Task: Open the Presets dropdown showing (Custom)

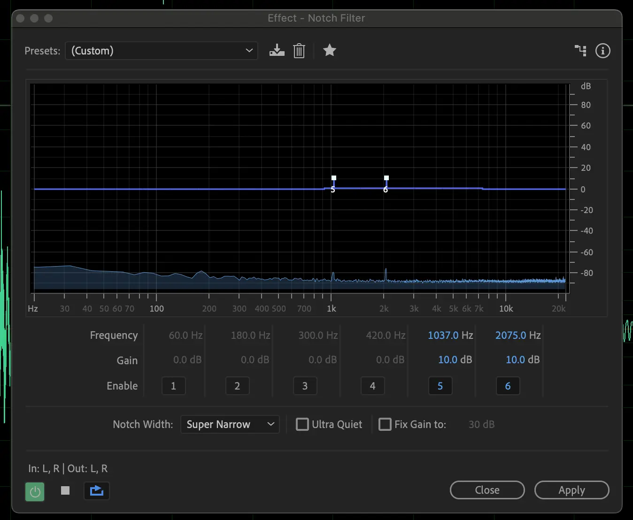Action: click(x=162, y=51)
